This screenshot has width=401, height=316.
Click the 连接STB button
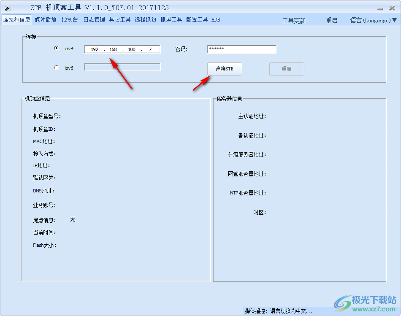tap(225, 69)
